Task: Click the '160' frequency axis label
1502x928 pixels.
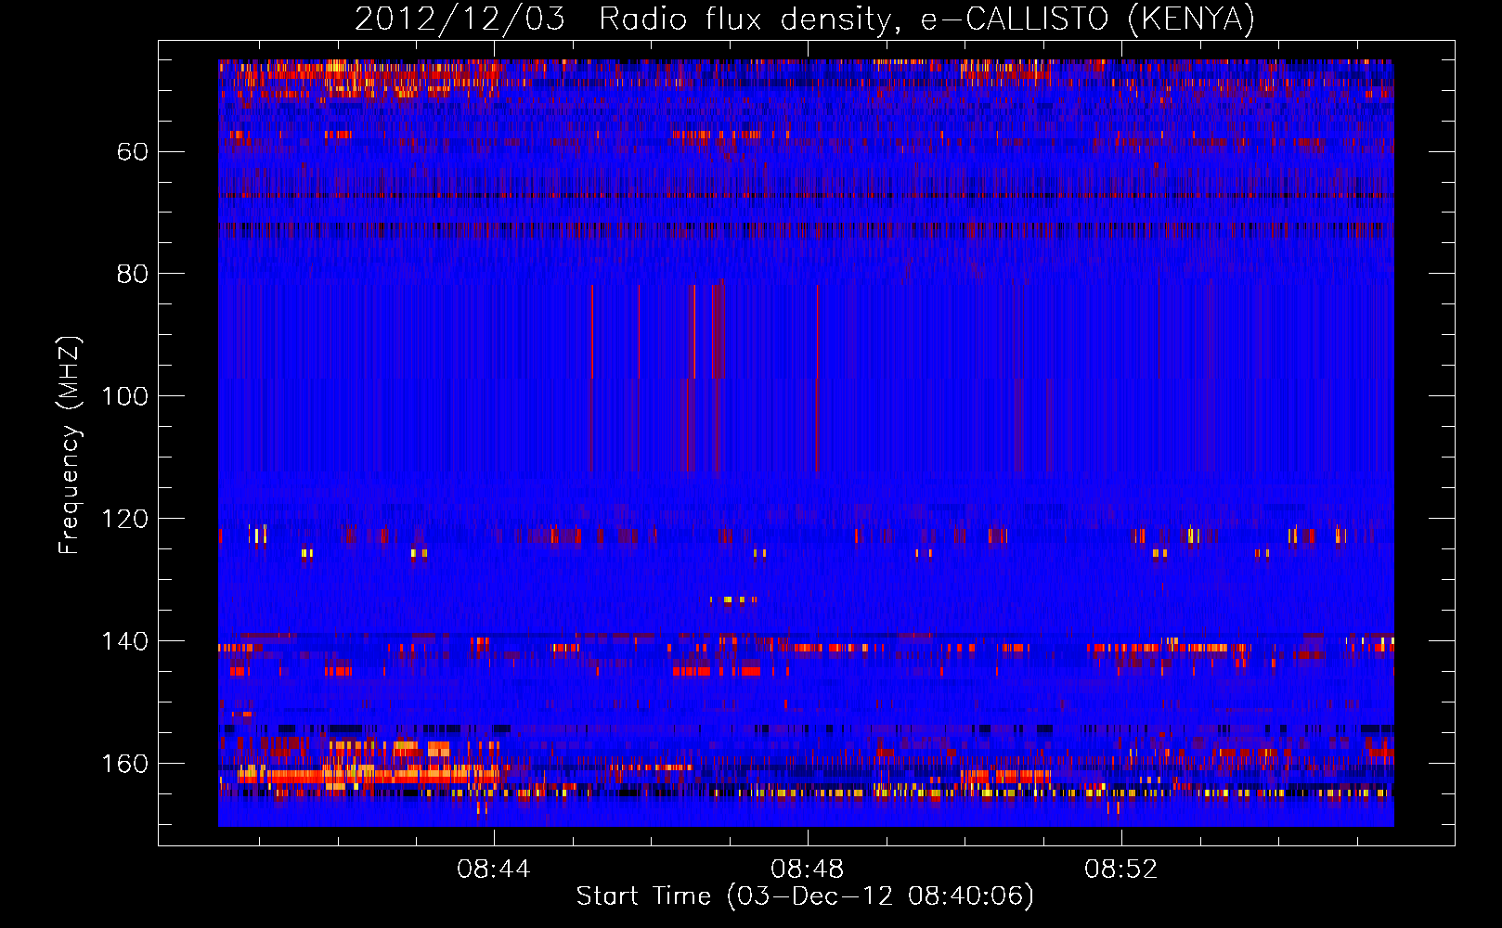Action: pos(124,764)
